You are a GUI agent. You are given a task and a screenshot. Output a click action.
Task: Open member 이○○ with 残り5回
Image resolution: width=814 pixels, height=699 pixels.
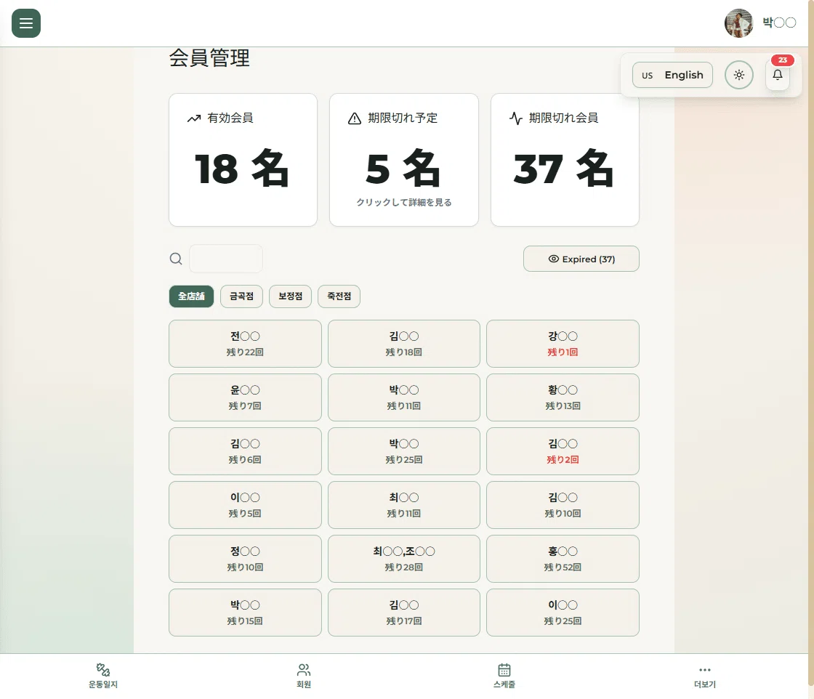[x=245, y=505]
